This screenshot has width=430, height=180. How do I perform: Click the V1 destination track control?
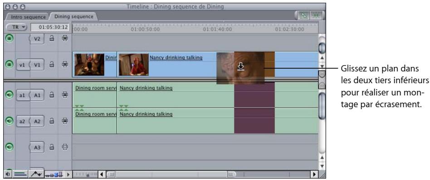[37, 65]
